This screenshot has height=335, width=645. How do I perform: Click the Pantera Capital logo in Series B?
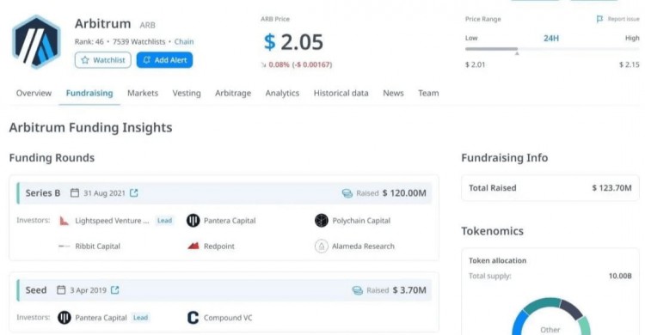pos(193,221)
